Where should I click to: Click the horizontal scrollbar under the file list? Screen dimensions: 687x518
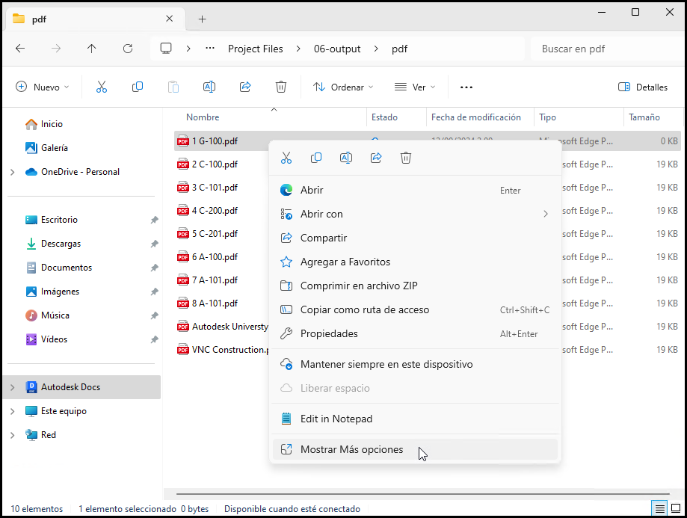click(423, 494)
